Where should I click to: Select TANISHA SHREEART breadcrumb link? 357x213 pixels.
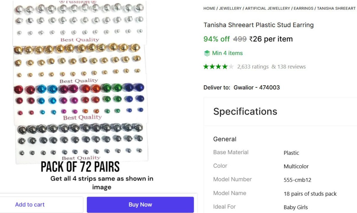coord(336,8)
